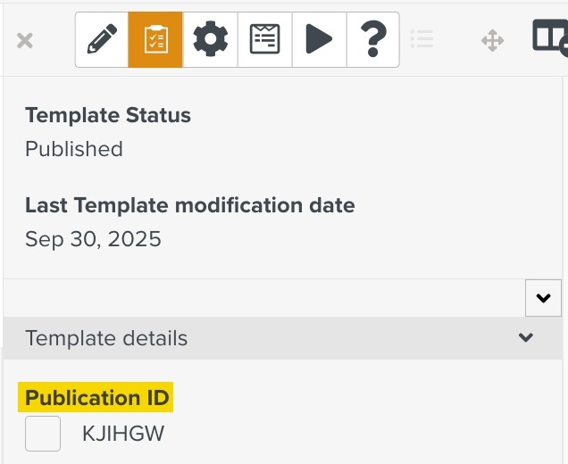Click the boxed chevron dropdown button
568x464 pixels.
point(543,298)
